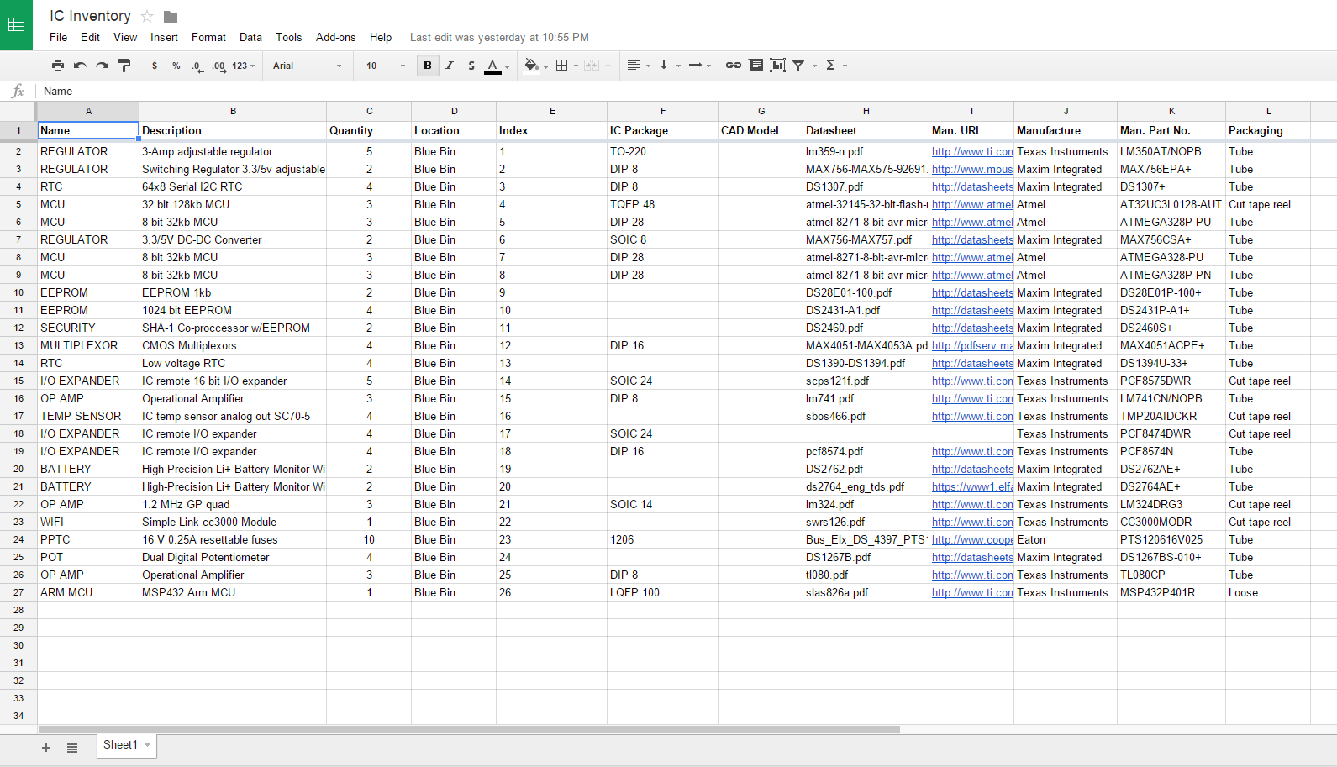
Task: Open the Add-ons menu
Action: (x=335, y=37)
